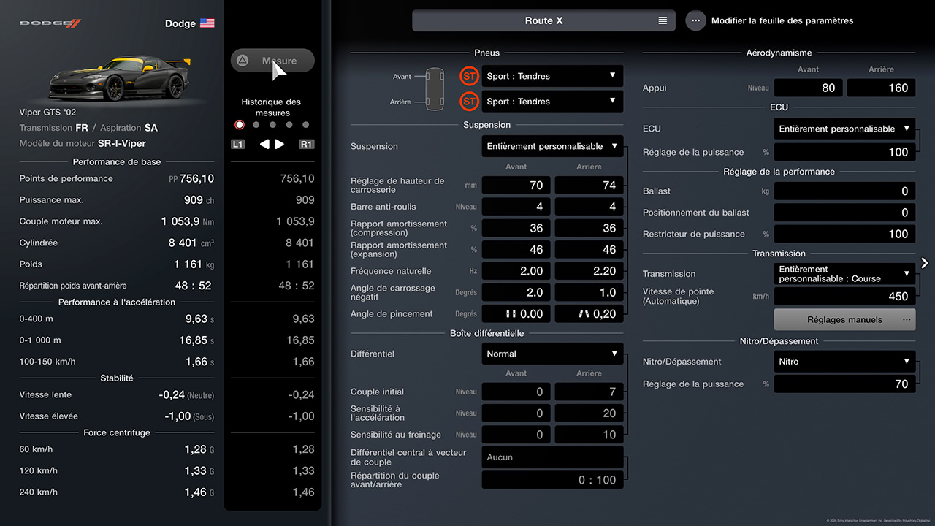Select the first measurement history dot

tap(240, 125)
